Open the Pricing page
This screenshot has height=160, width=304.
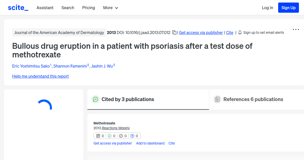tap(88, 8)
